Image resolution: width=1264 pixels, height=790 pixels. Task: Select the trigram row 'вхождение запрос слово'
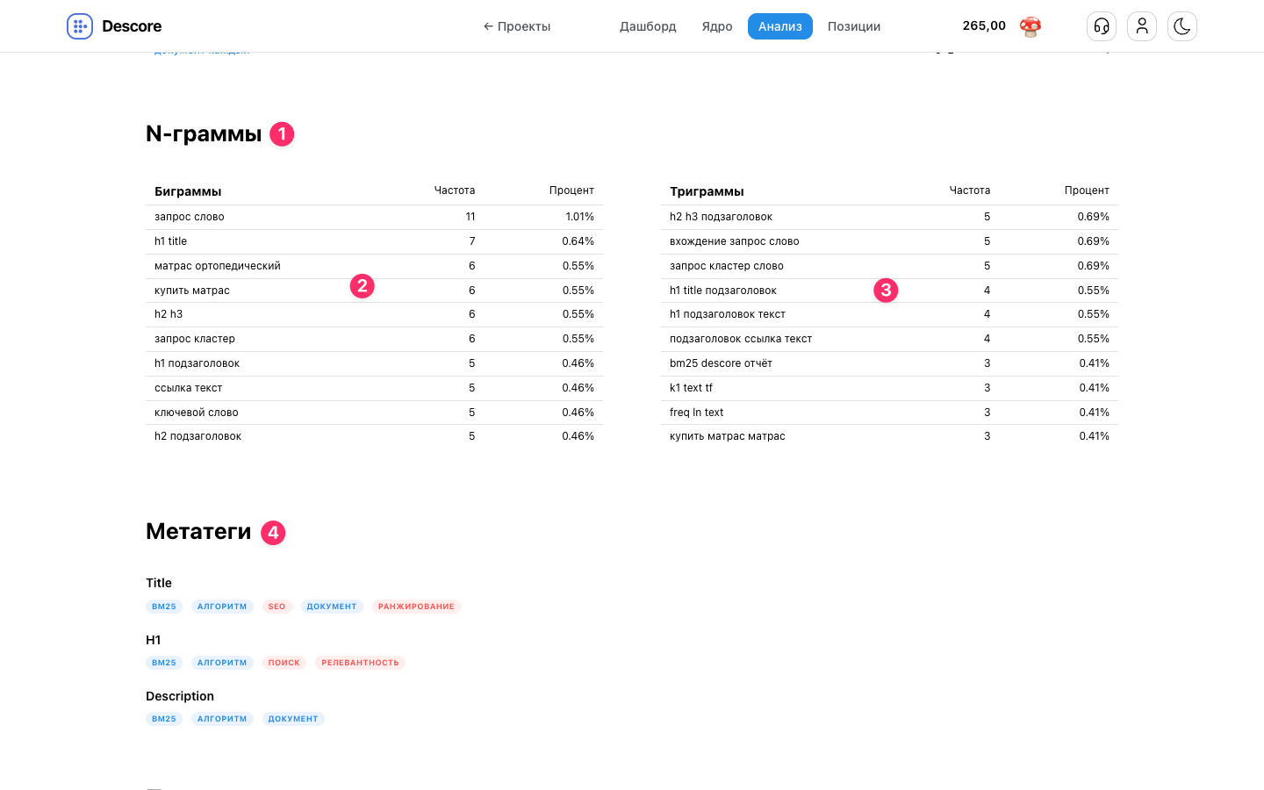889,241
